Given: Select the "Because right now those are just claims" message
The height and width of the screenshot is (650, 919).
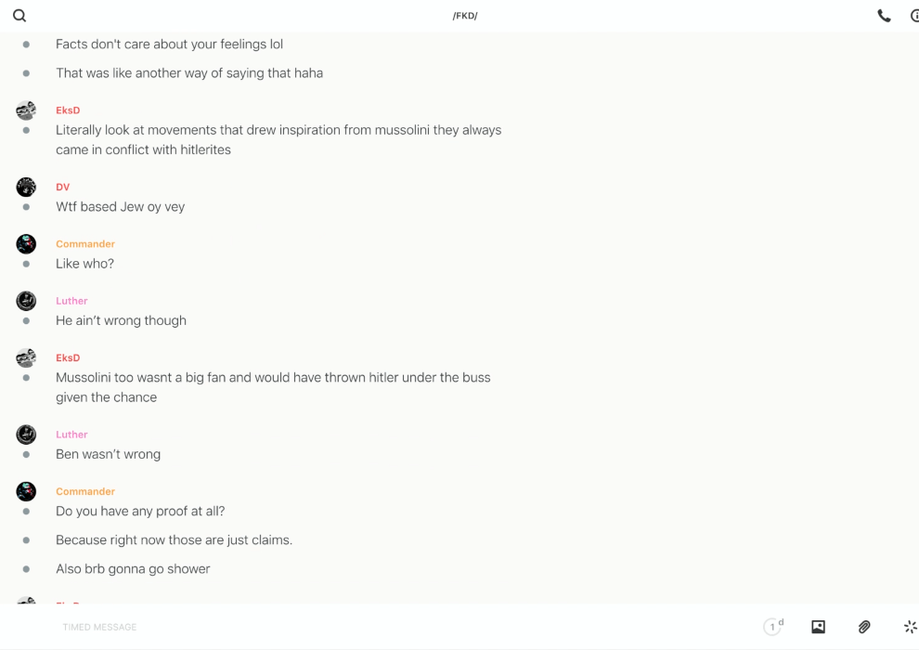Looking at the screenshot, I should tap(174, 539).
